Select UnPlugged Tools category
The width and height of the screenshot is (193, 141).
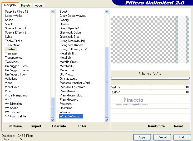coord(16,74)
